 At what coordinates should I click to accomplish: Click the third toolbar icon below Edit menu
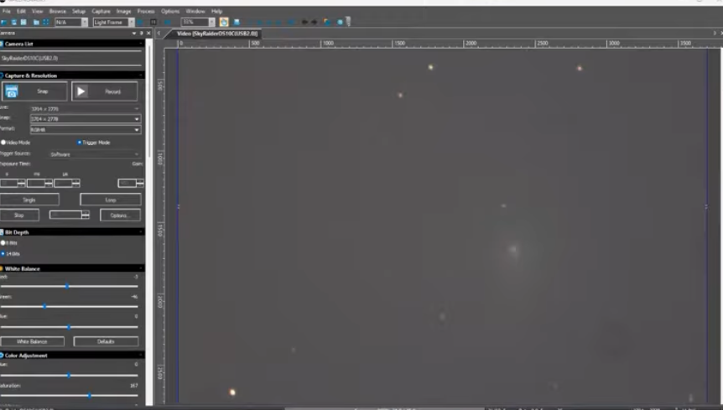(x=23, y=22)
